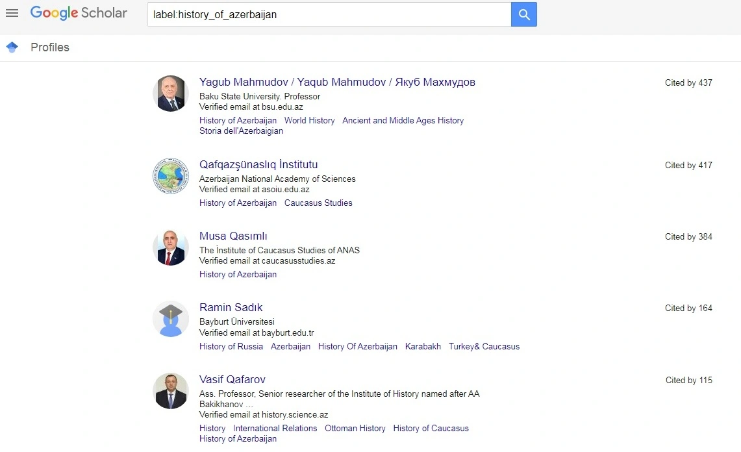Screen dimensions: 741x452
Task: Click the search query input field
Action: [329, 14]
